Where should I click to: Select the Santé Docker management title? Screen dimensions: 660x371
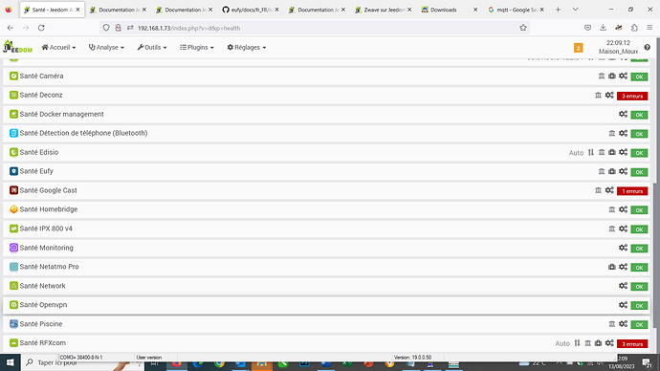point(61,115)
